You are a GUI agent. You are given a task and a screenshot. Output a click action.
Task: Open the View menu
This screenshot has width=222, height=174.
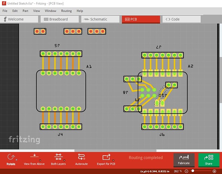(x=36, y=11)
